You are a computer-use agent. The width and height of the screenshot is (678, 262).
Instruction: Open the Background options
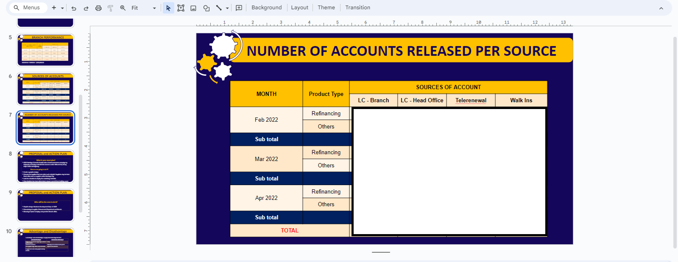[267, 8]
